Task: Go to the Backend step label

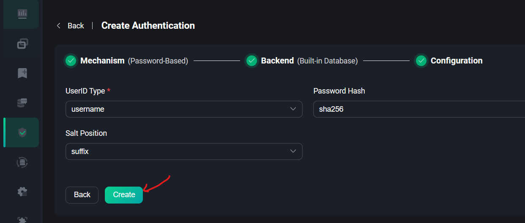Action: [x=277, y=61]
